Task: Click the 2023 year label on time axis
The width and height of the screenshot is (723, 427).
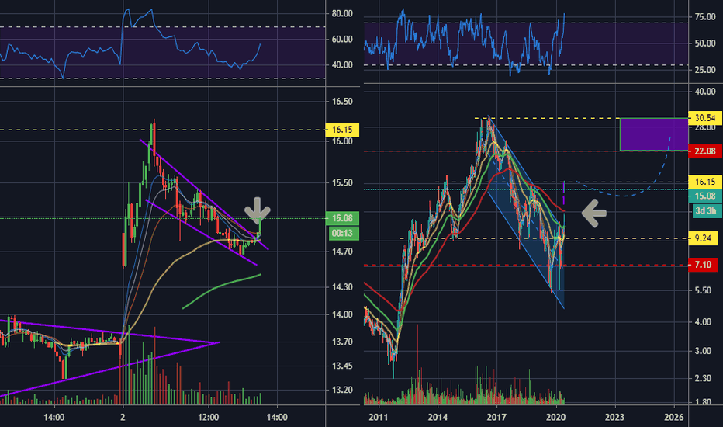Action: [x=614, y=418]
